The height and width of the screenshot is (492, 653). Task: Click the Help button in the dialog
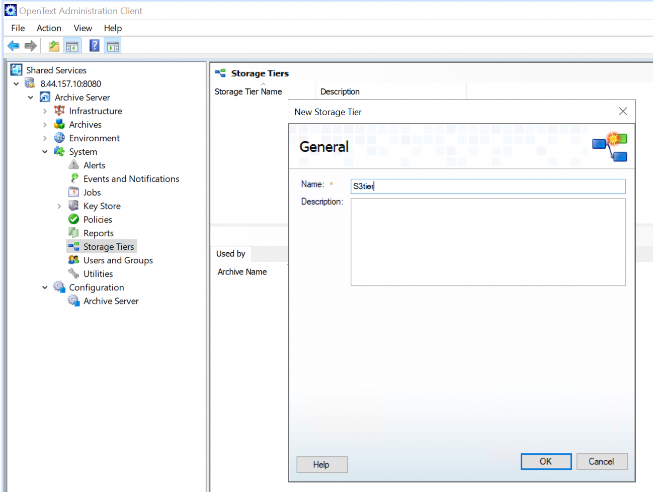pyautogui.click(x=322, y=464)
